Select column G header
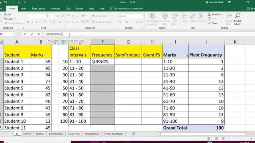This screenshot has height=143, width=255. (128, 42)
